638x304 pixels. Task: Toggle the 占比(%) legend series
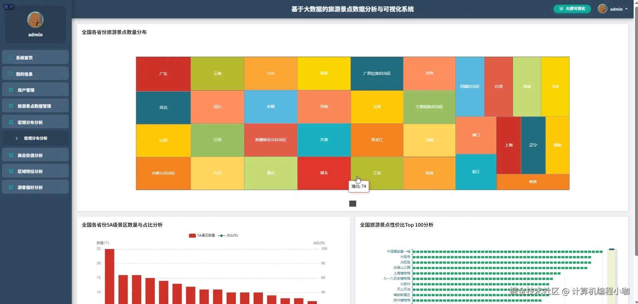click(228, 235)
